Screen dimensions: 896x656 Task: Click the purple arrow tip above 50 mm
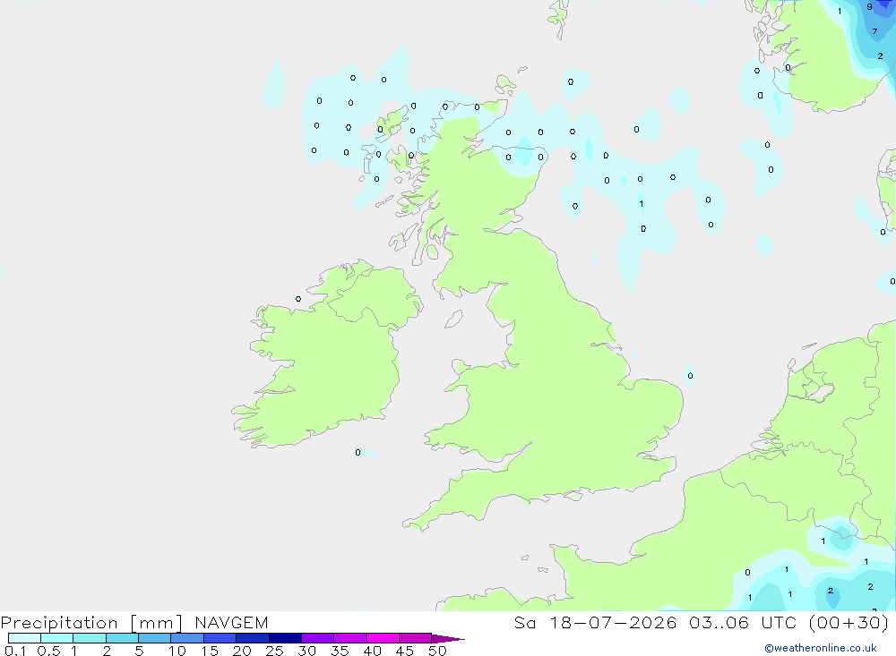(447, 639)
